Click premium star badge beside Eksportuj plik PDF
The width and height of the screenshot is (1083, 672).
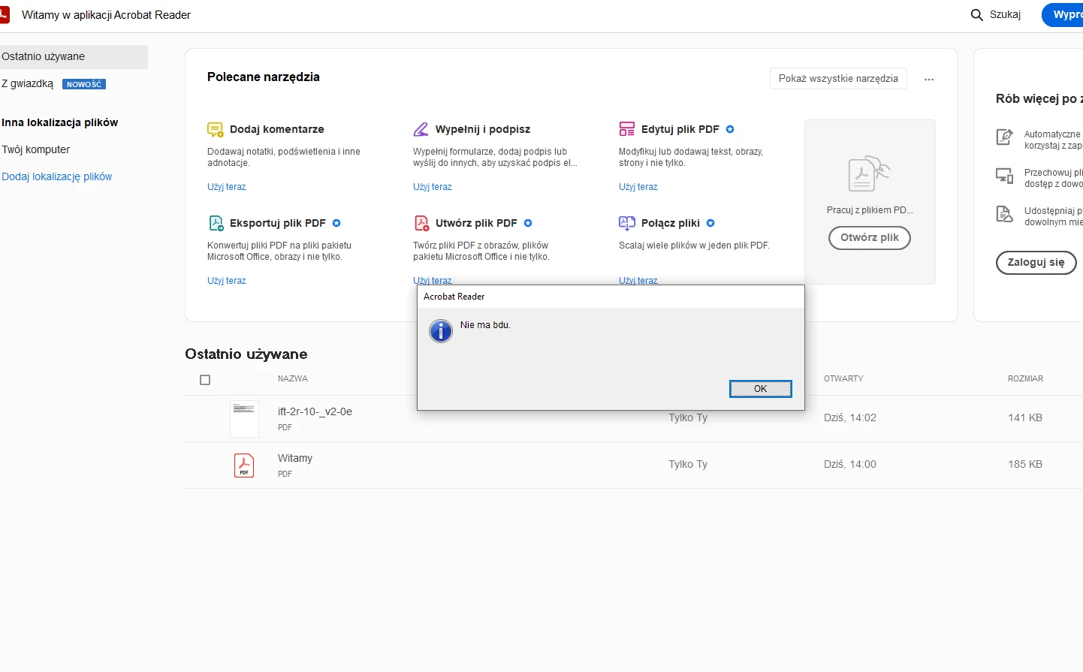coord(336,223)
